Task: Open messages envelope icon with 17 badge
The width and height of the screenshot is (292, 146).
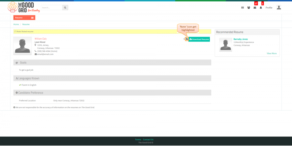Action: [255, 8]
